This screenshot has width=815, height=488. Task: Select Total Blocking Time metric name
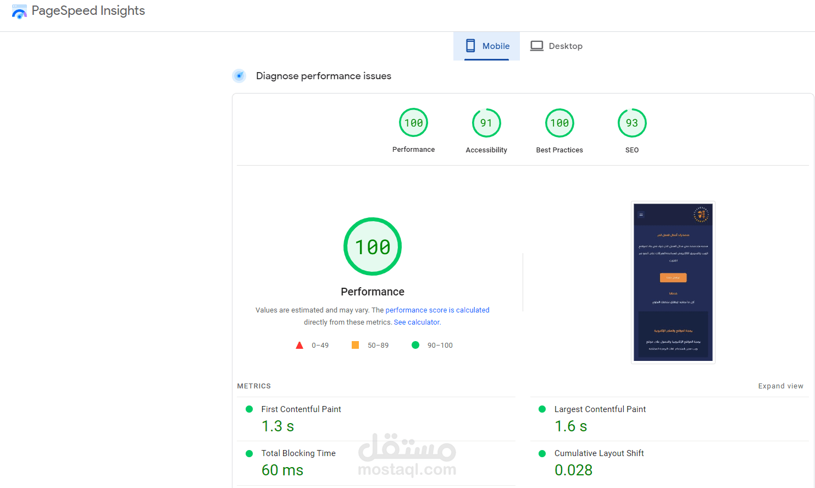pyautogui.click(x=298, y=453)
